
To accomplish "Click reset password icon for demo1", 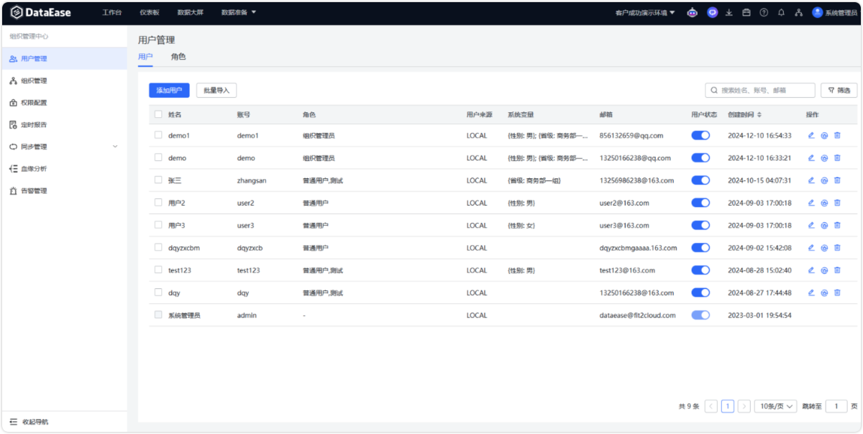I will pyautogui.click(x=824, y=135).
